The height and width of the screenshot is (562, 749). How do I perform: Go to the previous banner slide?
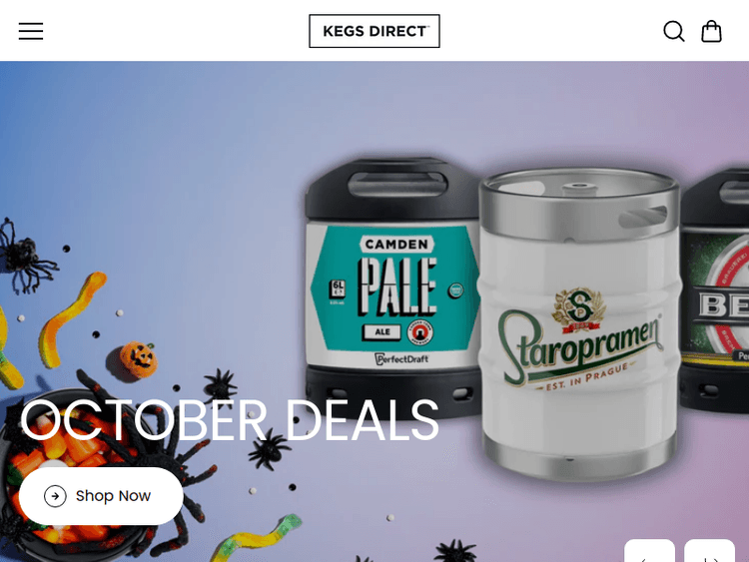650,551
